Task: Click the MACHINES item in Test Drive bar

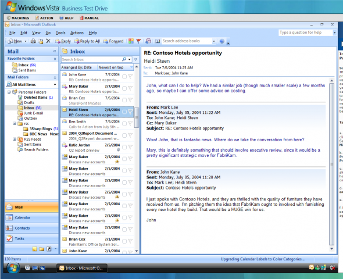Action: click(18, 18)
